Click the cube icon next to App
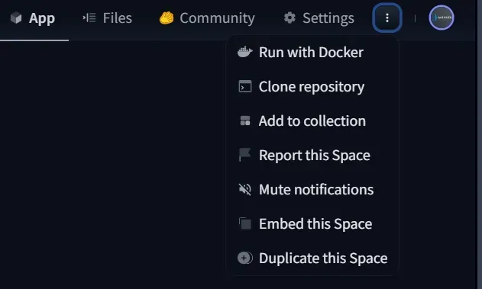Screen dimensions: 482x289 click(16, 18)
